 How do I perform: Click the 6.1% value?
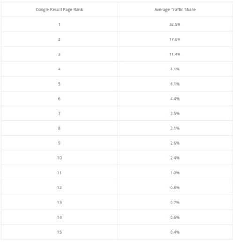click(175, 84)
